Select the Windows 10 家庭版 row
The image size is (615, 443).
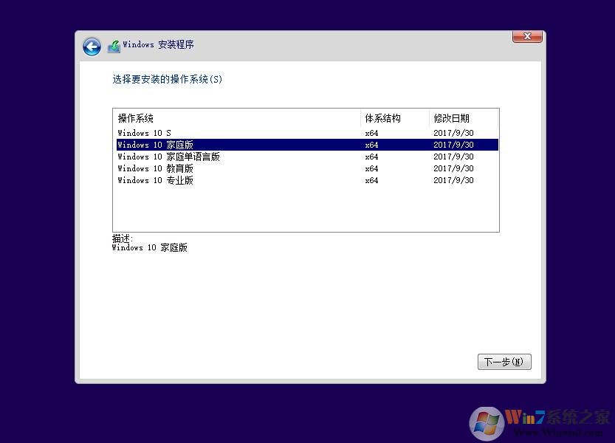307,145
